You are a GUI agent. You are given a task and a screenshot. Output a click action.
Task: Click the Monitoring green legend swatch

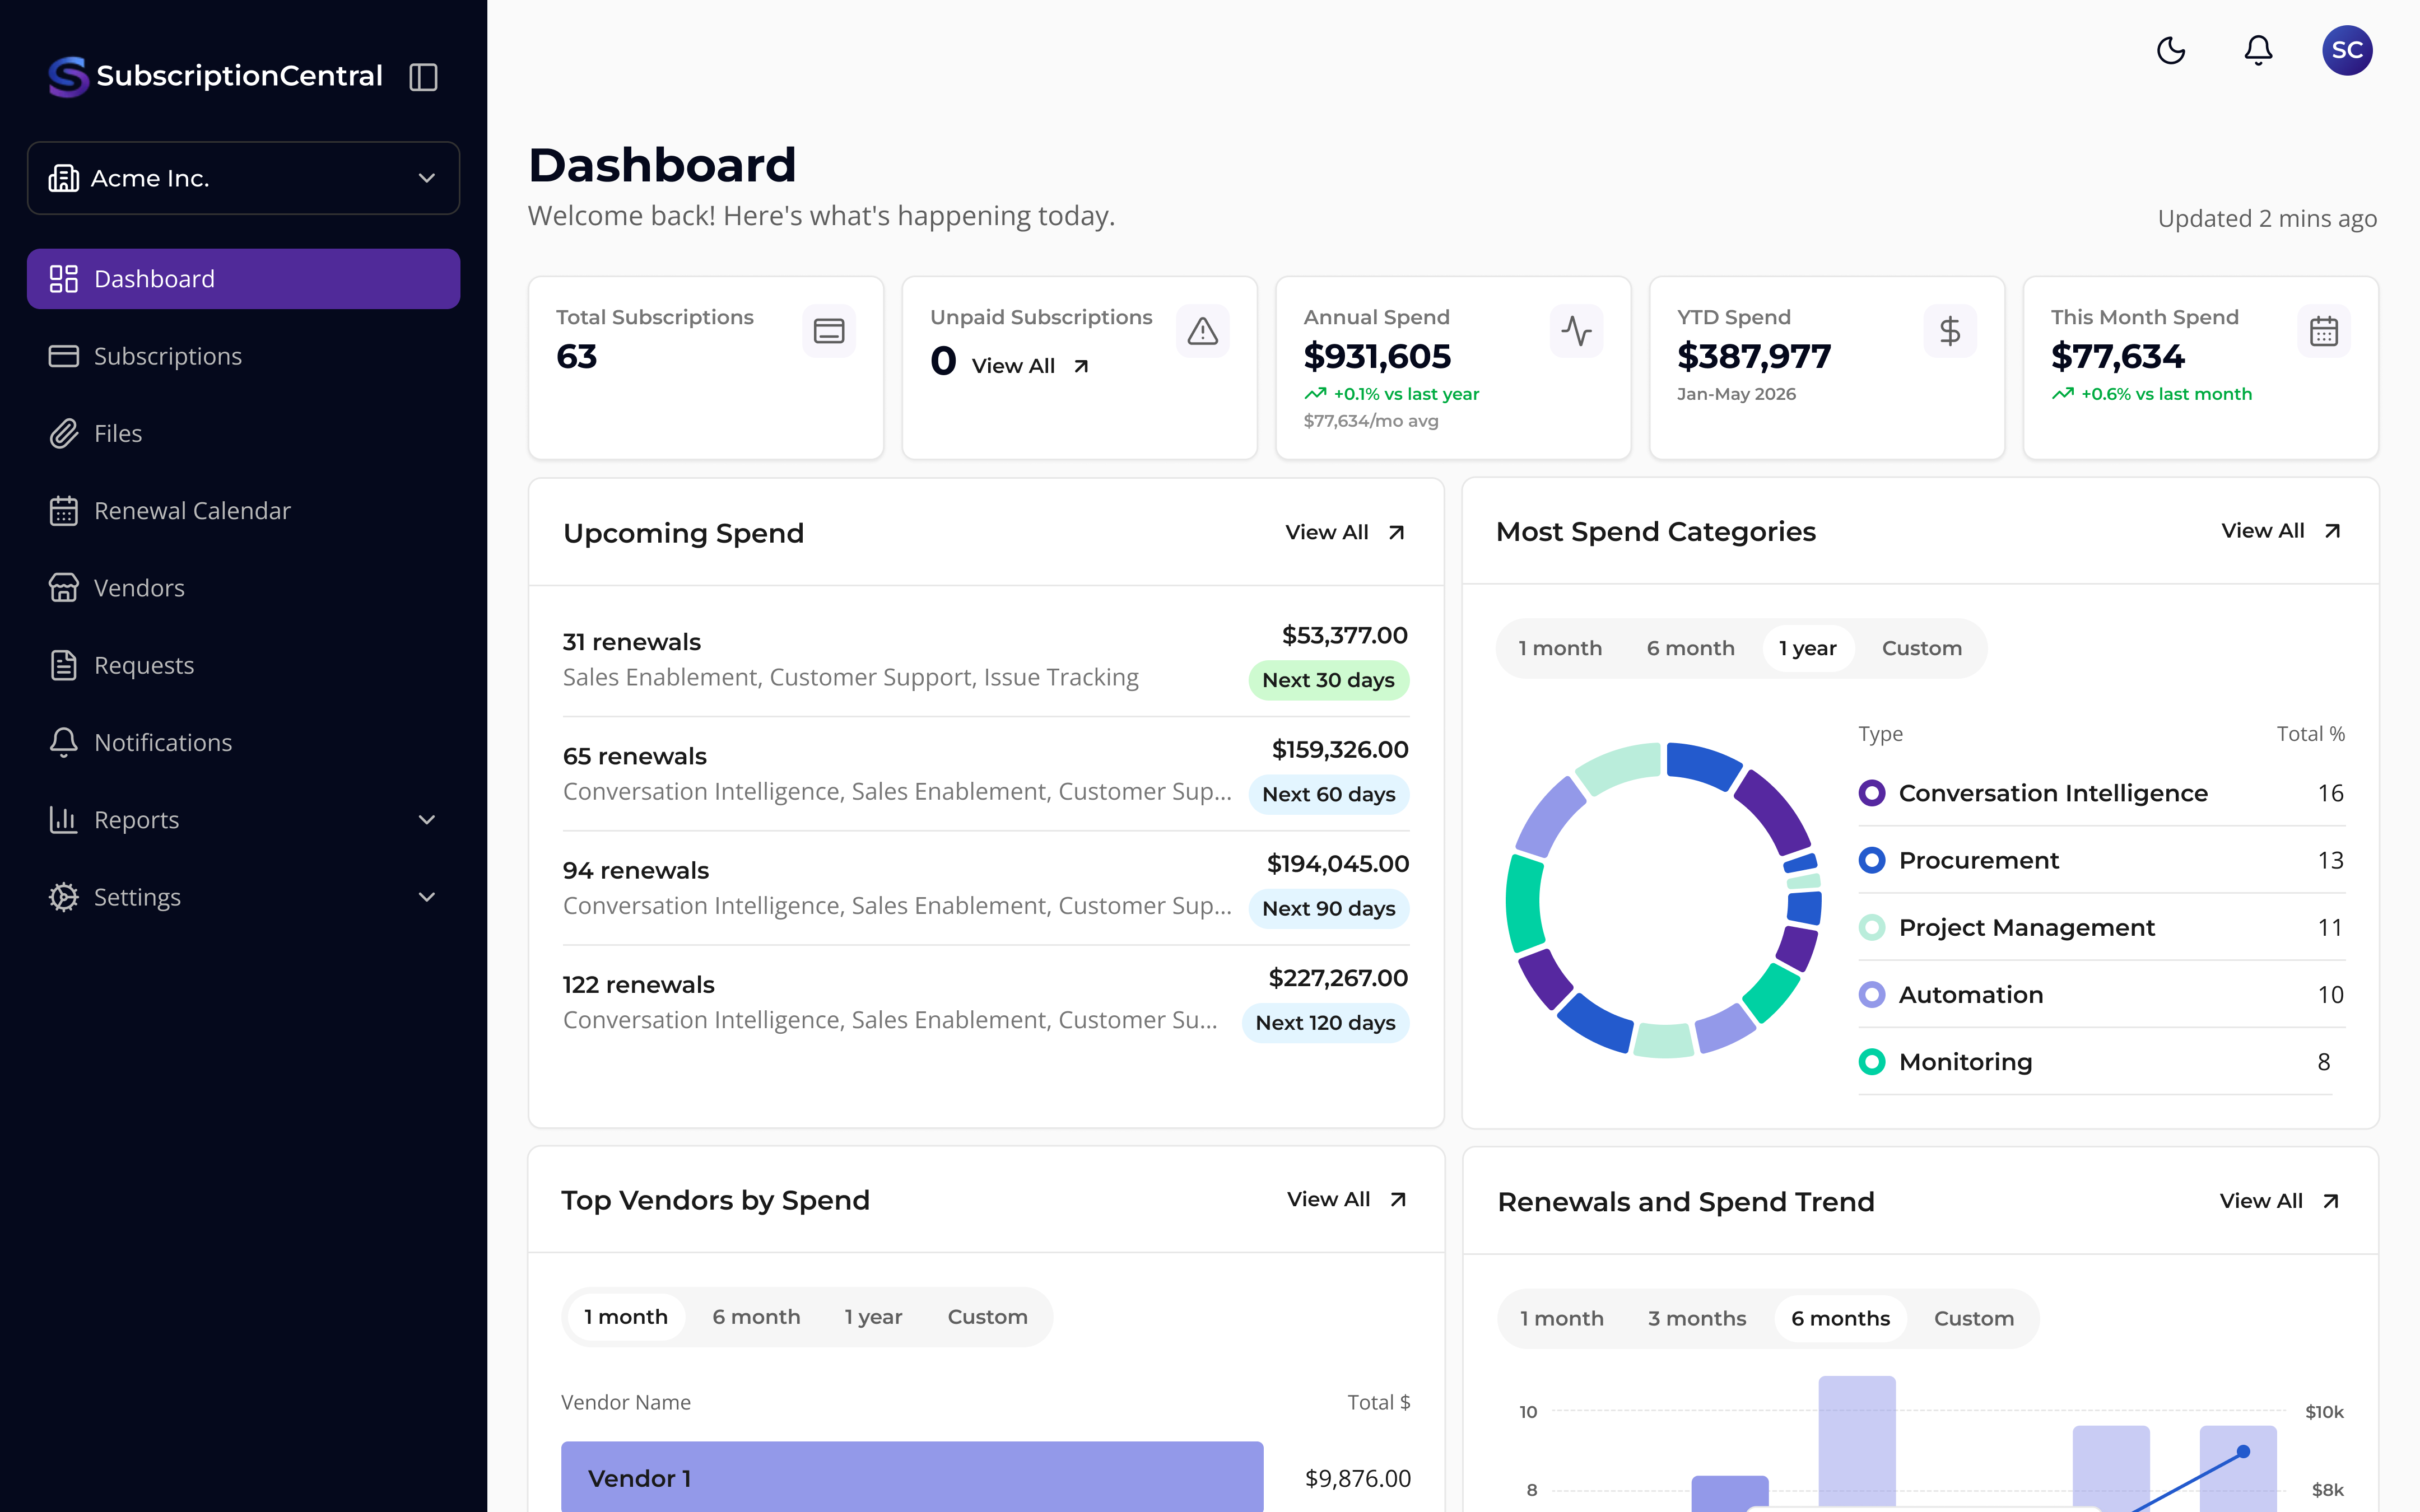1871,1062
